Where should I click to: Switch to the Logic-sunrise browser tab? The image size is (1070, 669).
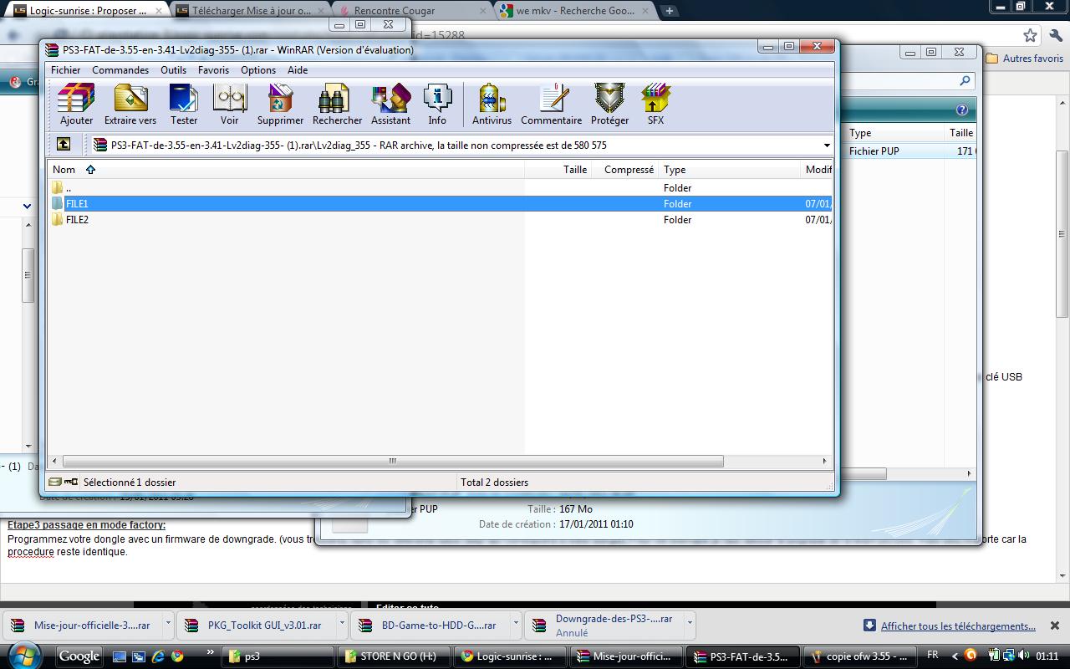pos(88,11)
